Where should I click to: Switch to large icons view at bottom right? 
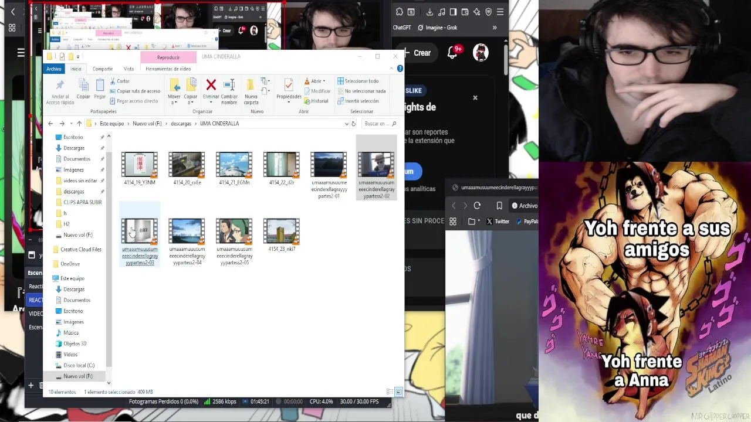[398, 392]
